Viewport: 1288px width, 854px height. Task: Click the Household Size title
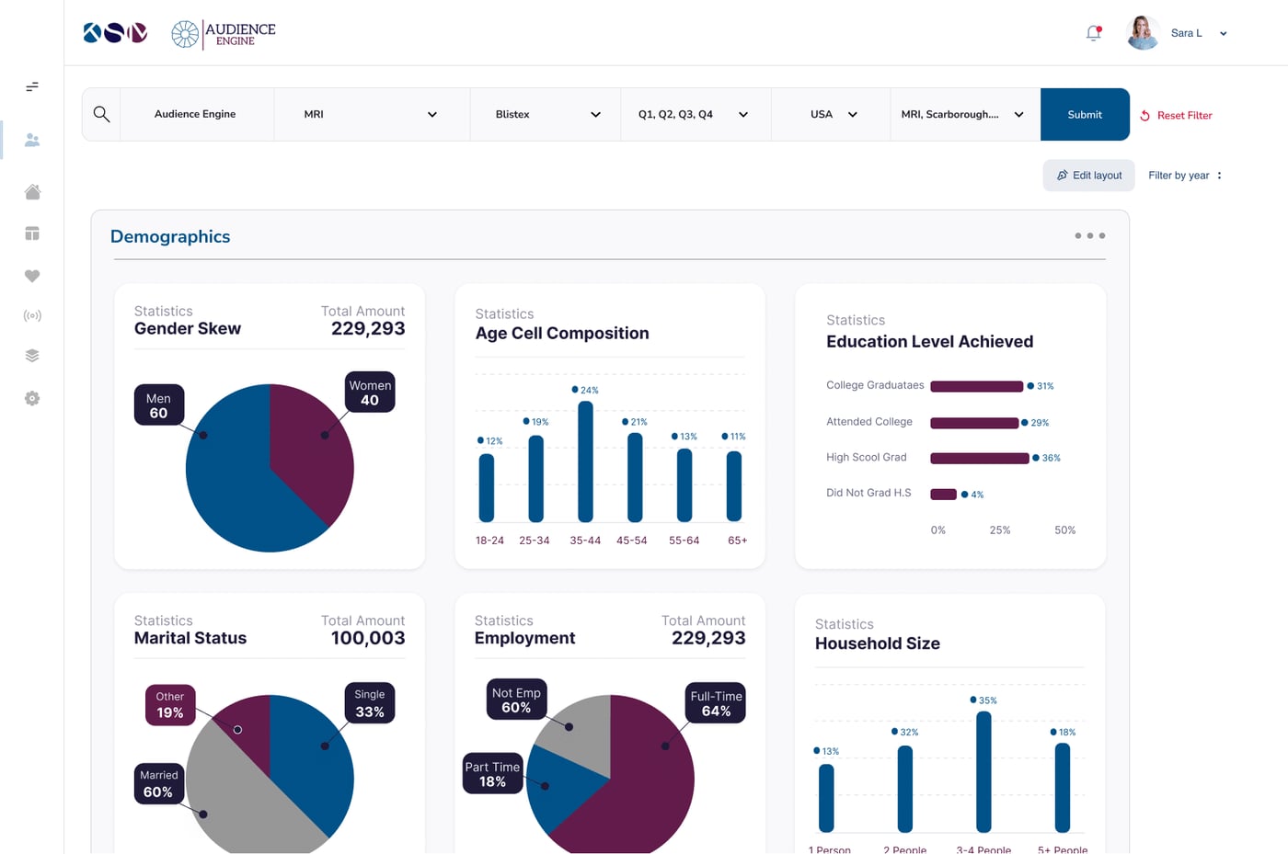point(878,643)
